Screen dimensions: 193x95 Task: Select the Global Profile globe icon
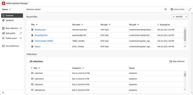pyautogui.click(x=172, y=9)
